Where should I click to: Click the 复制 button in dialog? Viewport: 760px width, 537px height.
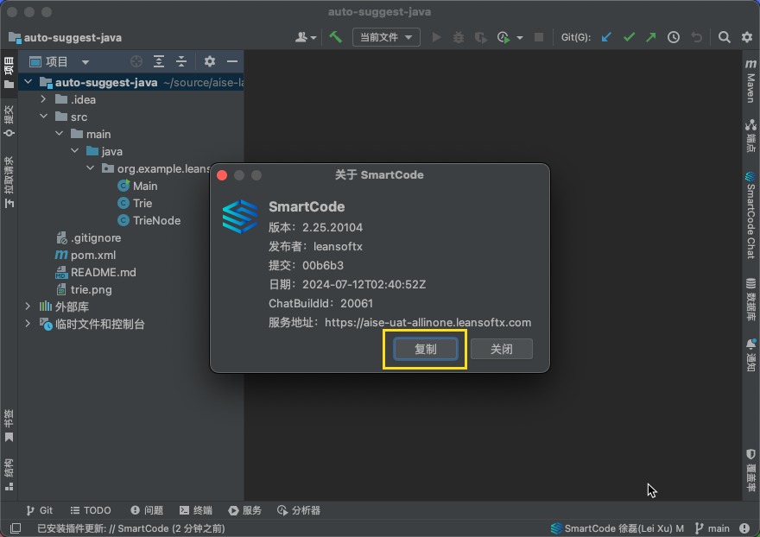[426, 349]
